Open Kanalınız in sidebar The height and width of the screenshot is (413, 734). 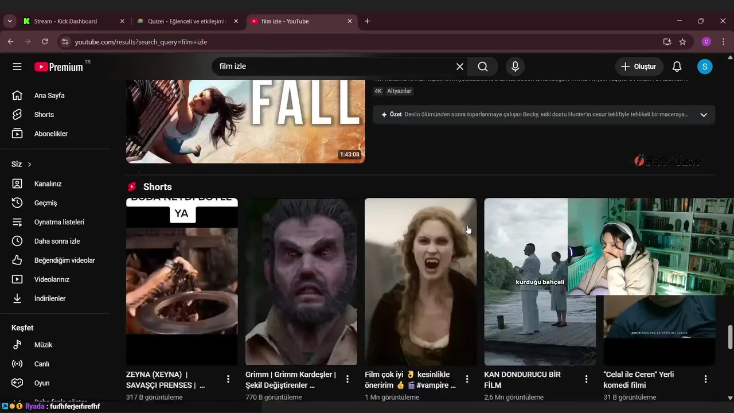click(55, 184)
